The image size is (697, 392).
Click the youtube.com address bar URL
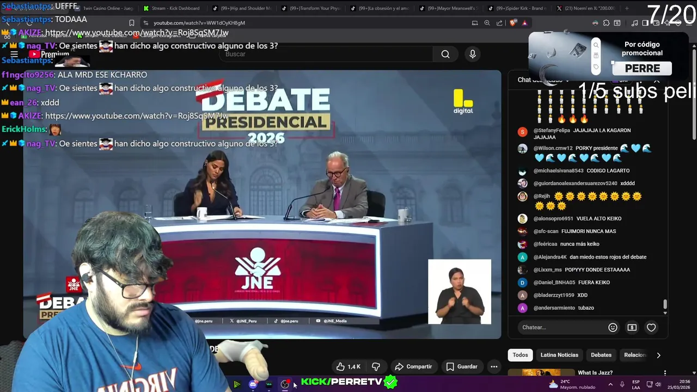pyautogui.click(x=199, y=23)
